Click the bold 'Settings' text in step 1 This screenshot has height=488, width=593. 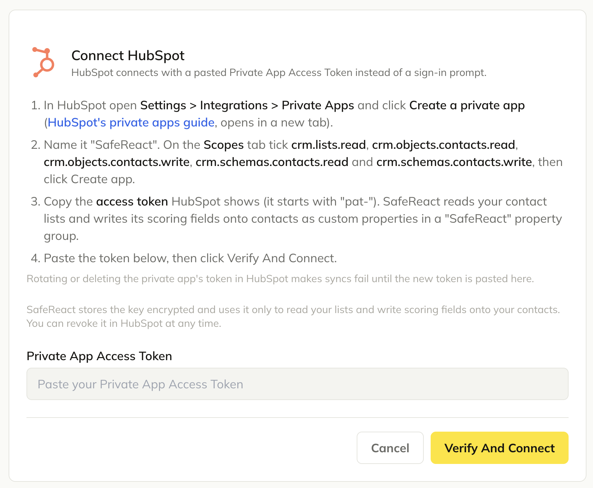point(163,105)
